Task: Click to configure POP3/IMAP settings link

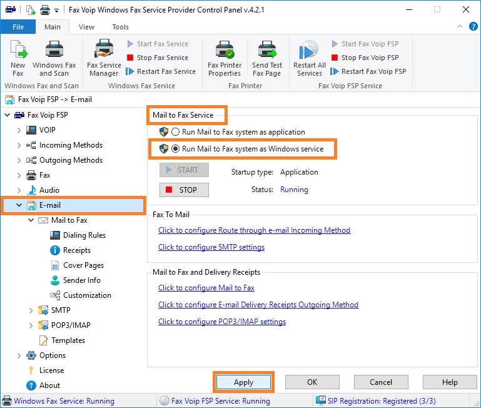Action: (x=222, y=322)
